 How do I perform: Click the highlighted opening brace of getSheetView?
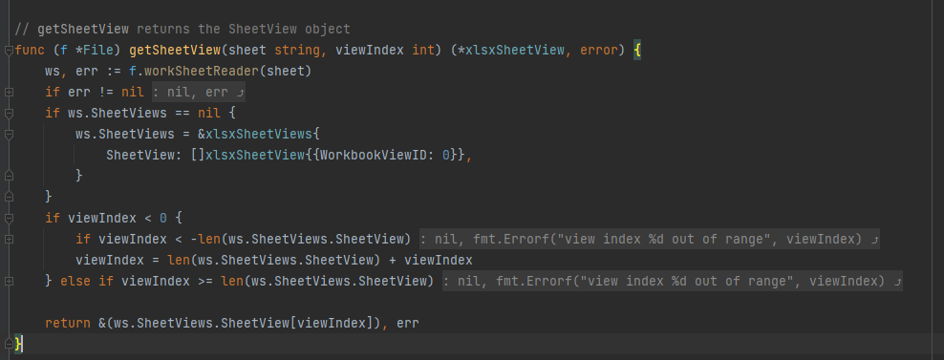click(637, 50)
